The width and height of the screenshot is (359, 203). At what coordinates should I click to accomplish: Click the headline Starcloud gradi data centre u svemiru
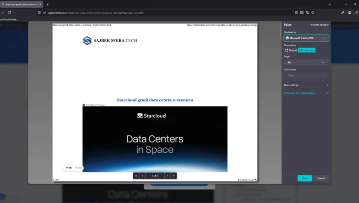click(155, 100)
